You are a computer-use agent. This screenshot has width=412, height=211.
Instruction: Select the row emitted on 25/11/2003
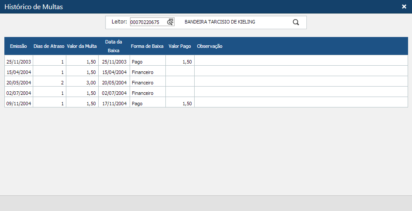pyautogui.click(x=19, y=62)
